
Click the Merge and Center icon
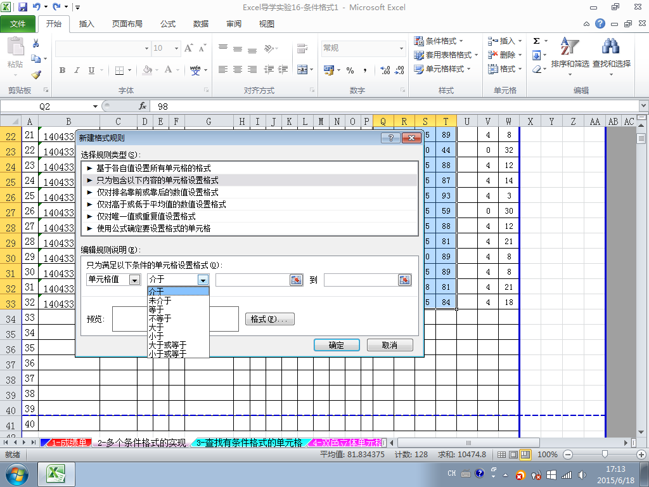(302, 70)
